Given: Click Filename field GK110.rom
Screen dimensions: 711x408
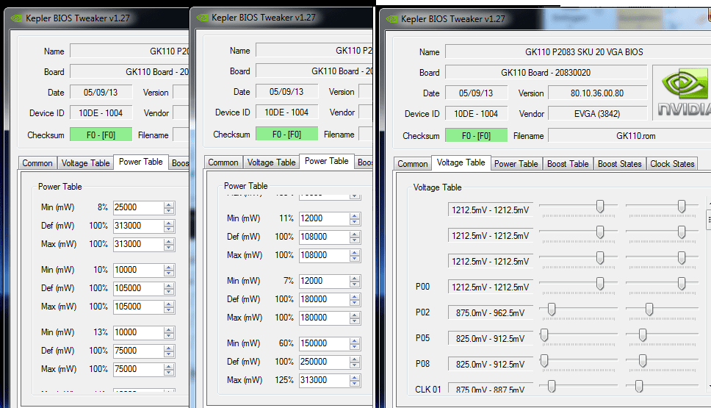Looking at the screenshot, I should 629,136.
